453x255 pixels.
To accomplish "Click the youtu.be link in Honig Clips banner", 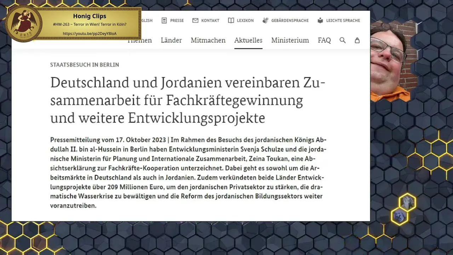I will coord(90,34).
